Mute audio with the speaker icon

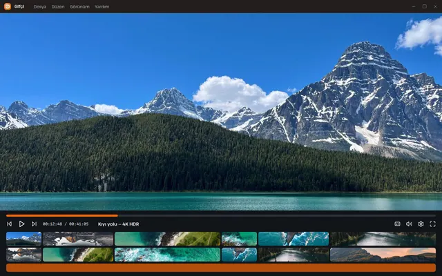pos(409,224)
